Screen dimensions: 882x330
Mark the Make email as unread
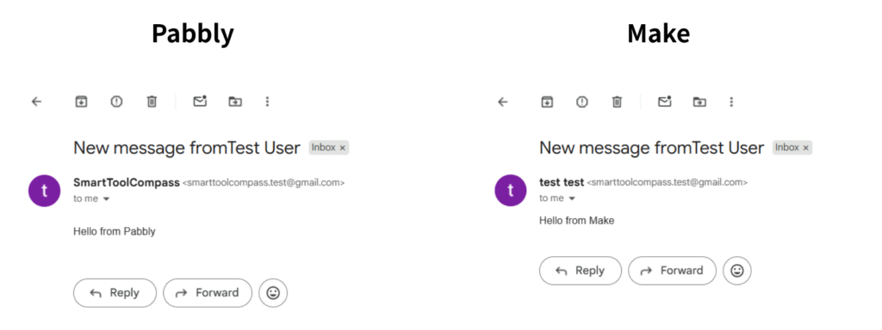coord(665,101)
